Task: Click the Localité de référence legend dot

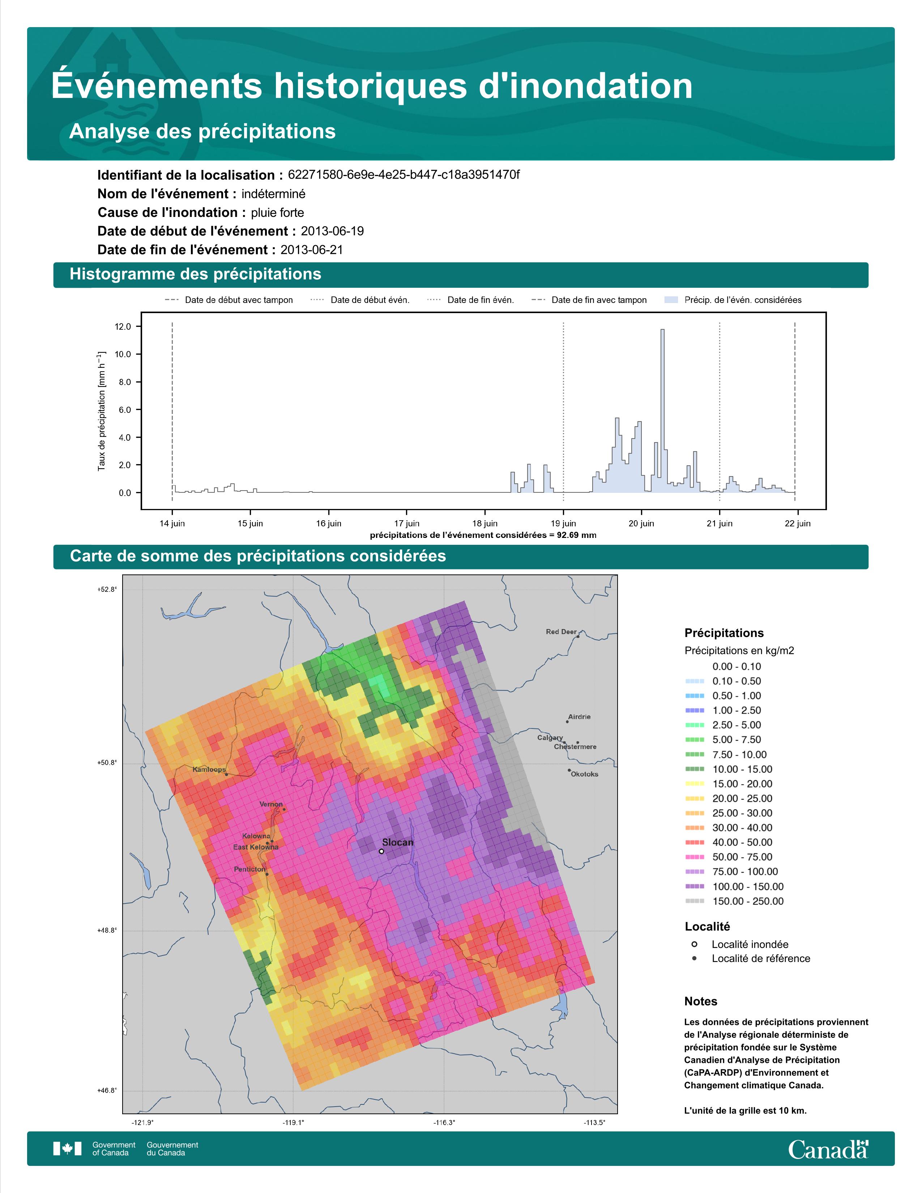Action: tap(694, 958)
